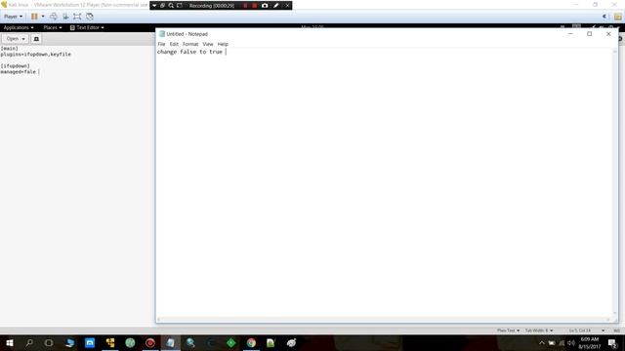Open the Maxthon browser taskbar icon
This screenshot has width=625, height=351.
(x=90, y=342)
